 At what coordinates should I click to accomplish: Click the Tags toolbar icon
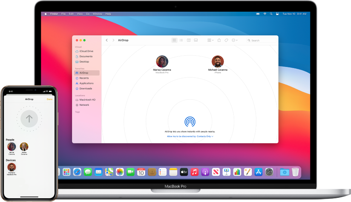[226, 40]
